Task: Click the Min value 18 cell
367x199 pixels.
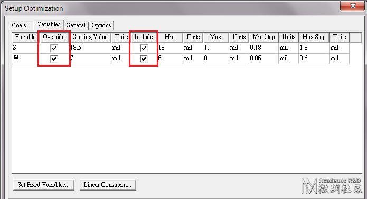Action: tap(170, 48)
